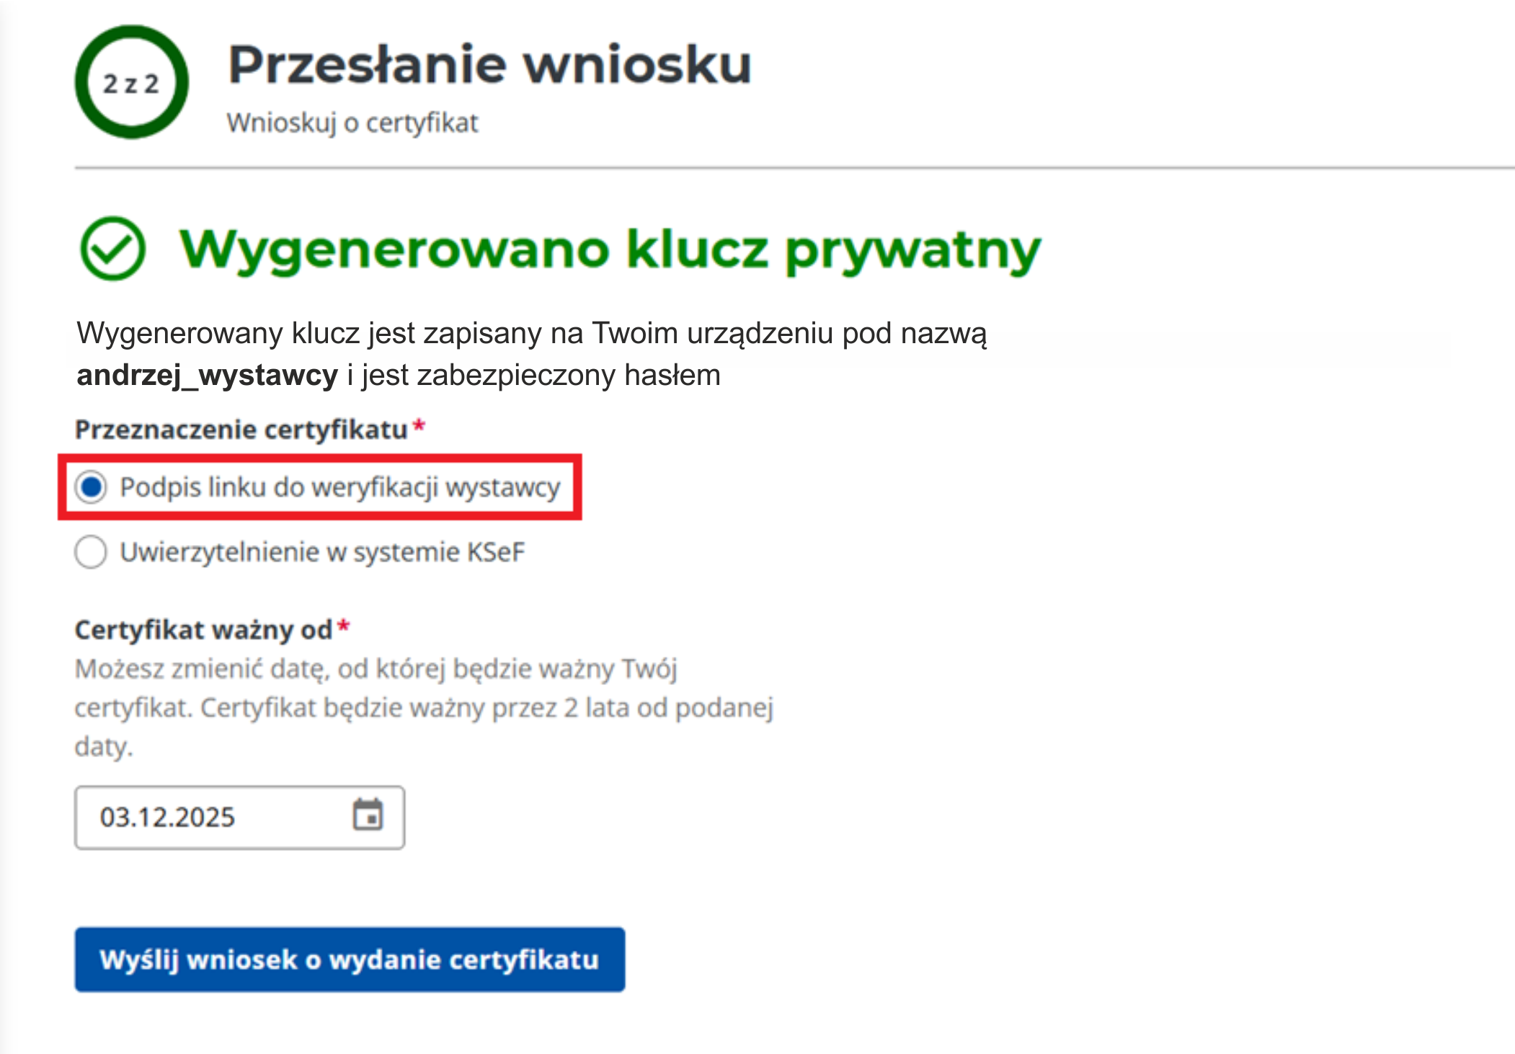Screen dimensions: 1515x1054
Task: Click the "Certyfikat ważny od" field label
Action: pos(203,630)
